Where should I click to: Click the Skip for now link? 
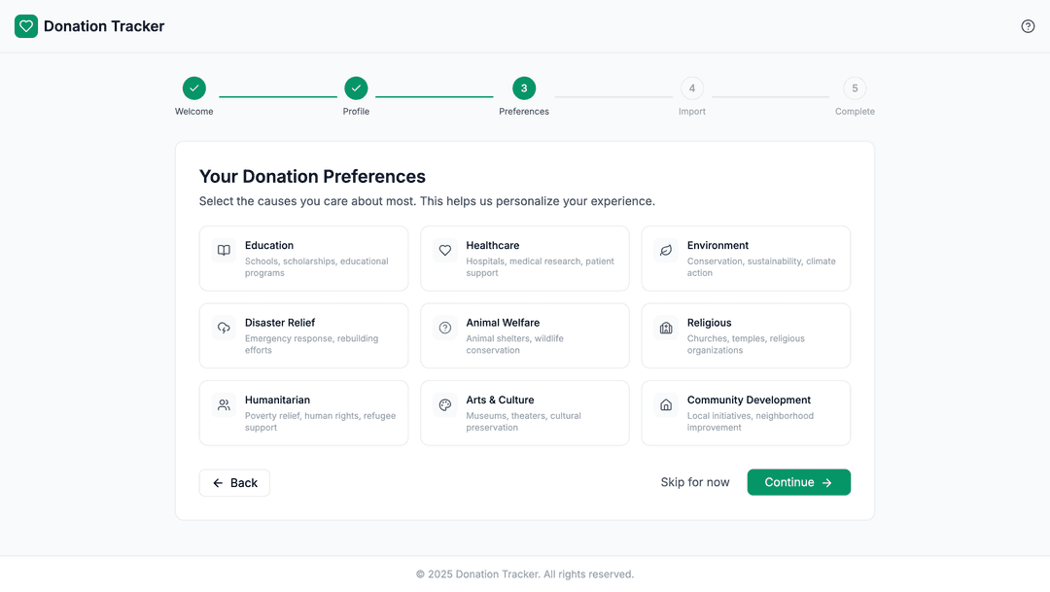[x=695, y=482]
